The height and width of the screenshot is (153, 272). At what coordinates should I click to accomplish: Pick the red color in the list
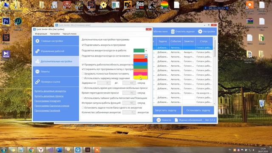point(140,60)
